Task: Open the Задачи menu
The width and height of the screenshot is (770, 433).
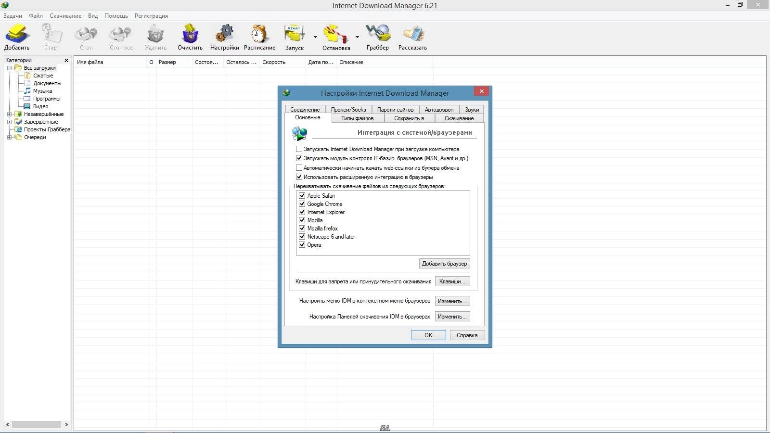Action: [13, 16]
